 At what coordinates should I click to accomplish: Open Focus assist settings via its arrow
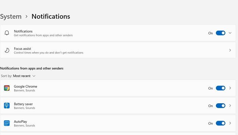[x=230, y=50]
